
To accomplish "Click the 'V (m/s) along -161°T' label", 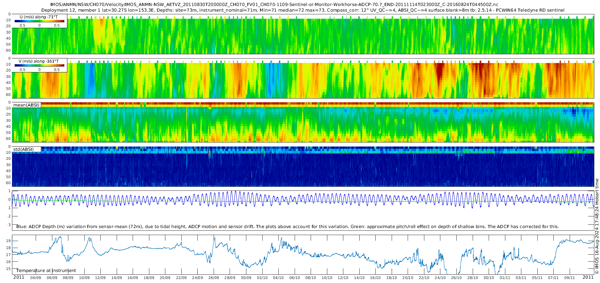I will [x=39, y=61].
